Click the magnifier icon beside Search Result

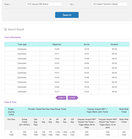click(x=6, y=29)
